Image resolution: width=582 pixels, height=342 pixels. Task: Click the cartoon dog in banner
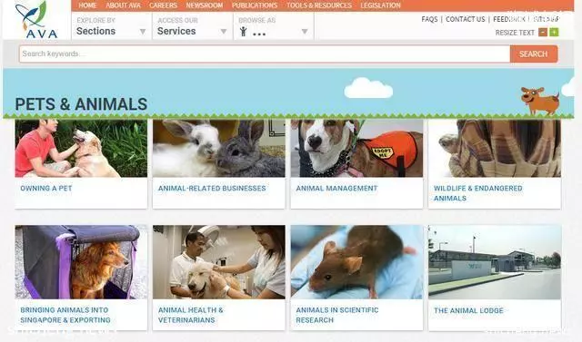[540, 101]
